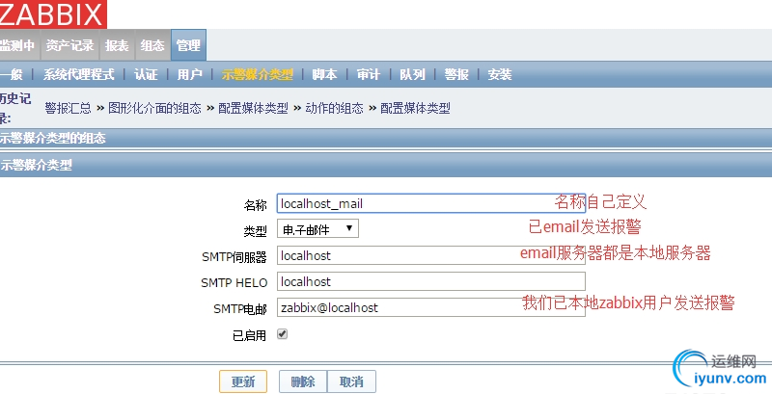772x394 pixels.
Task: Open the 类型 dropdown showing 电子邮件
Action: click(x=317, y=229)
